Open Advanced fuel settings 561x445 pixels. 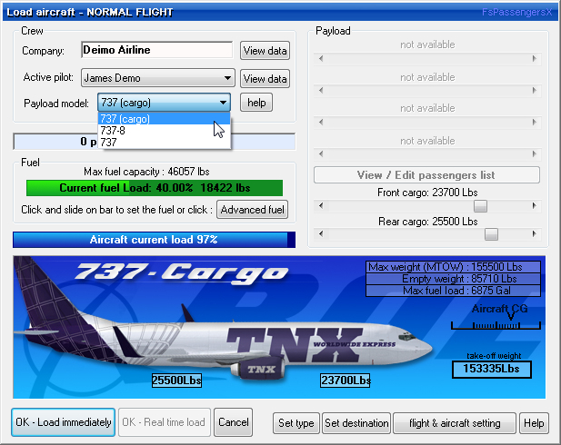pos(252,210)
